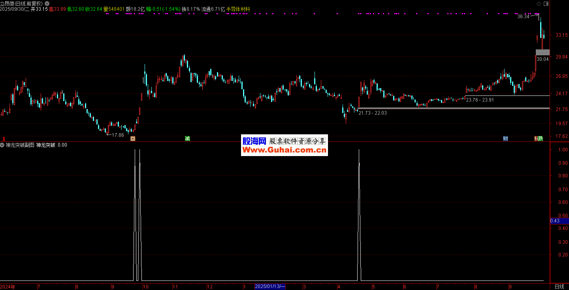569x290 pixels.
Task: Expand the 神龙突破副图 indicator menu arrow
Action: 2,145
